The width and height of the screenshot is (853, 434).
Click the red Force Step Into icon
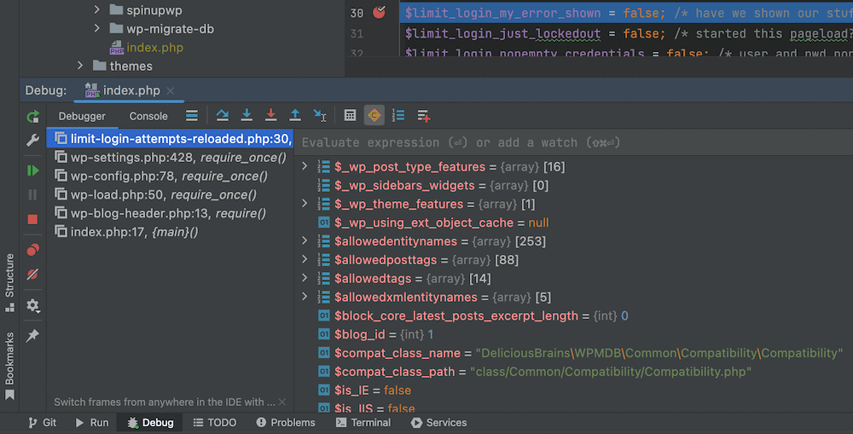point(270,116)
